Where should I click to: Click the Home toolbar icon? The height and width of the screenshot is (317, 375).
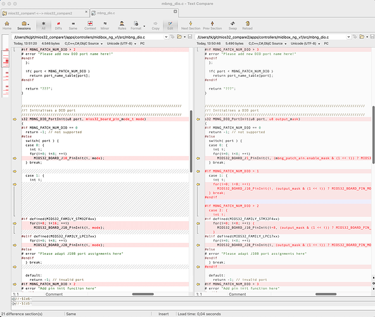tap(7, 25)
